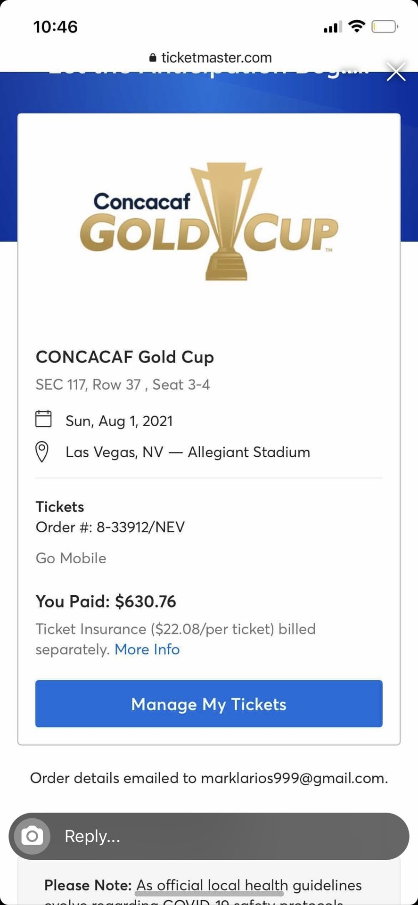418x905 pixels.
Task: Tap the You Paid $630.76 total
Action: click(x=106, y=601)
